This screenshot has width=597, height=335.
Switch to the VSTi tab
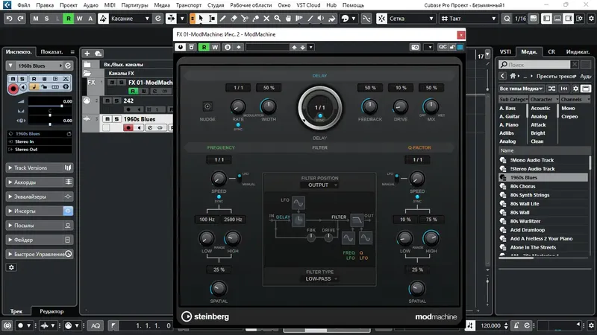(505, 51)
